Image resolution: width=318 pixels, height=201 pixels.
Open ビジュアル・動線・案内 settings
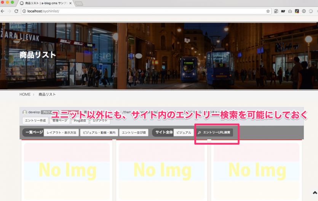(x=98, y=132)
